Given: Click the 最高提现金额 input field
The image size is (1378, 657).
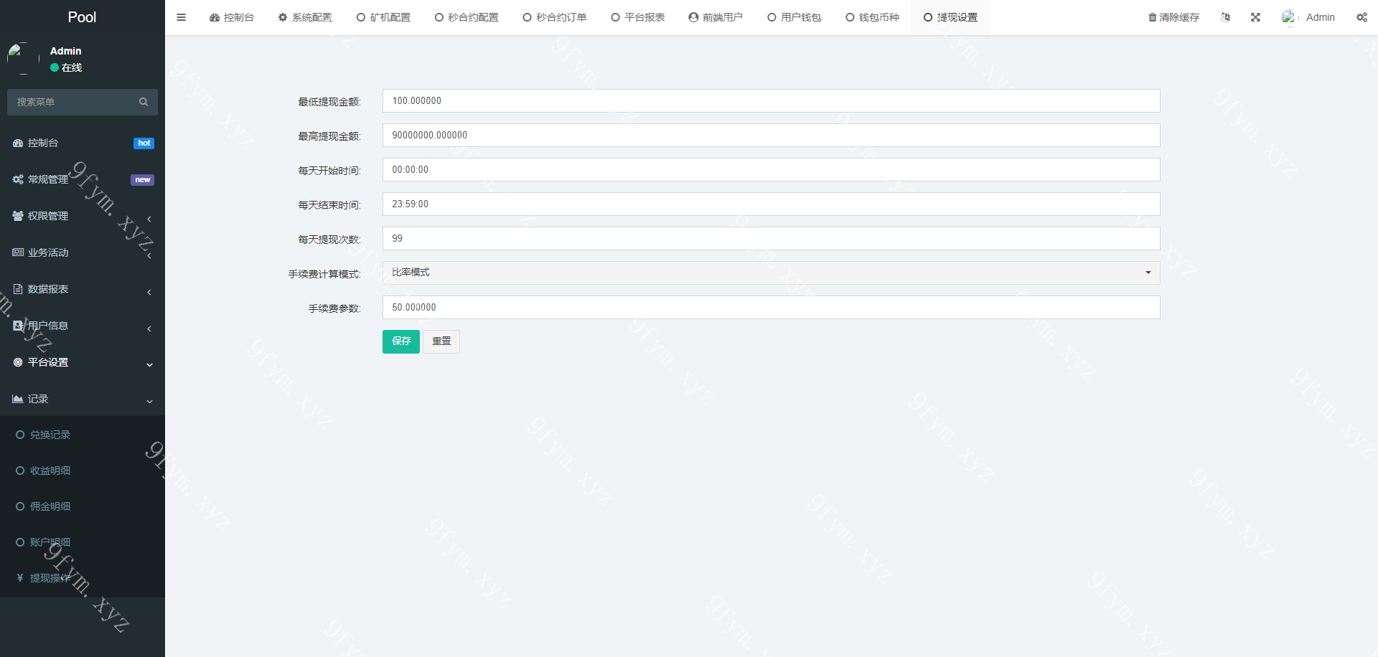Looking at the screenshot, I should click(771, 135).
